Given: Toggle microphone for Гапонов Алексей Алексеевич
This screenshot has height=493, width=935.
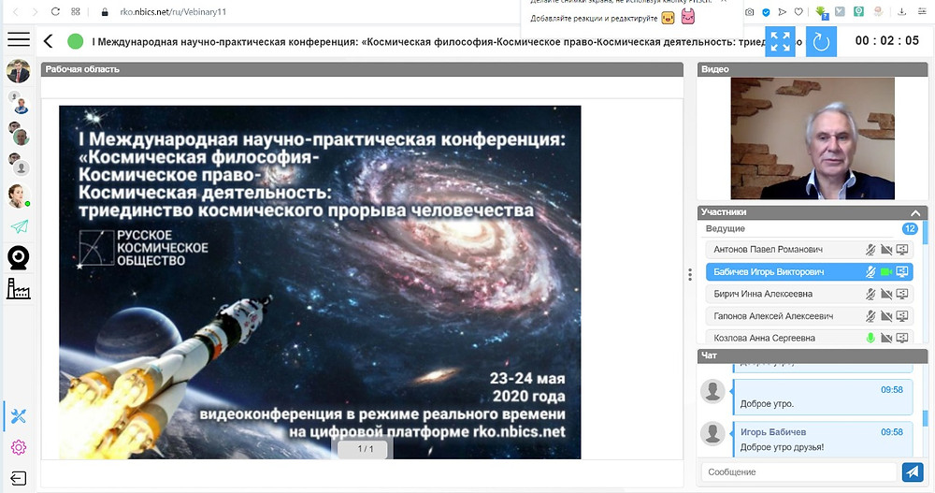Looking at the screenshot, I should 870,316.
